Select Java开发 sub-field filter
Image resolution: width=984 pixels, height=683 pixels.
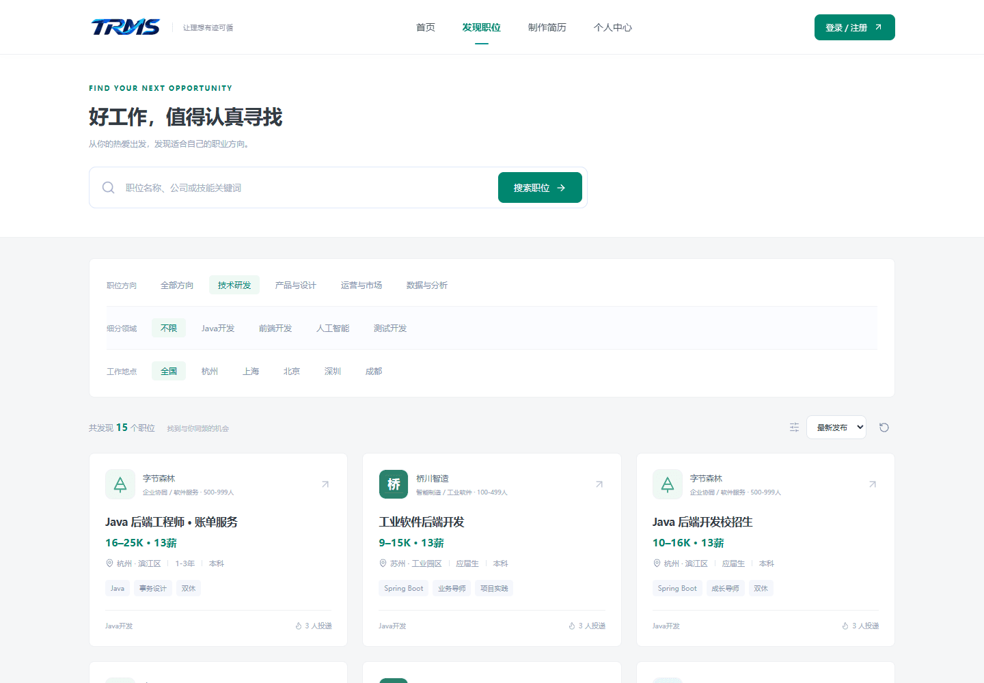pyautogui.click(x=218, y=329)
